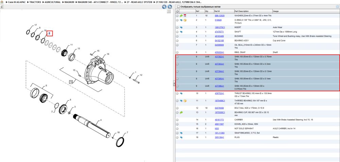This screenshot has height=162, width=340.
Task: Click the package box icon on O-RING row
Action: tap(185, 20)
